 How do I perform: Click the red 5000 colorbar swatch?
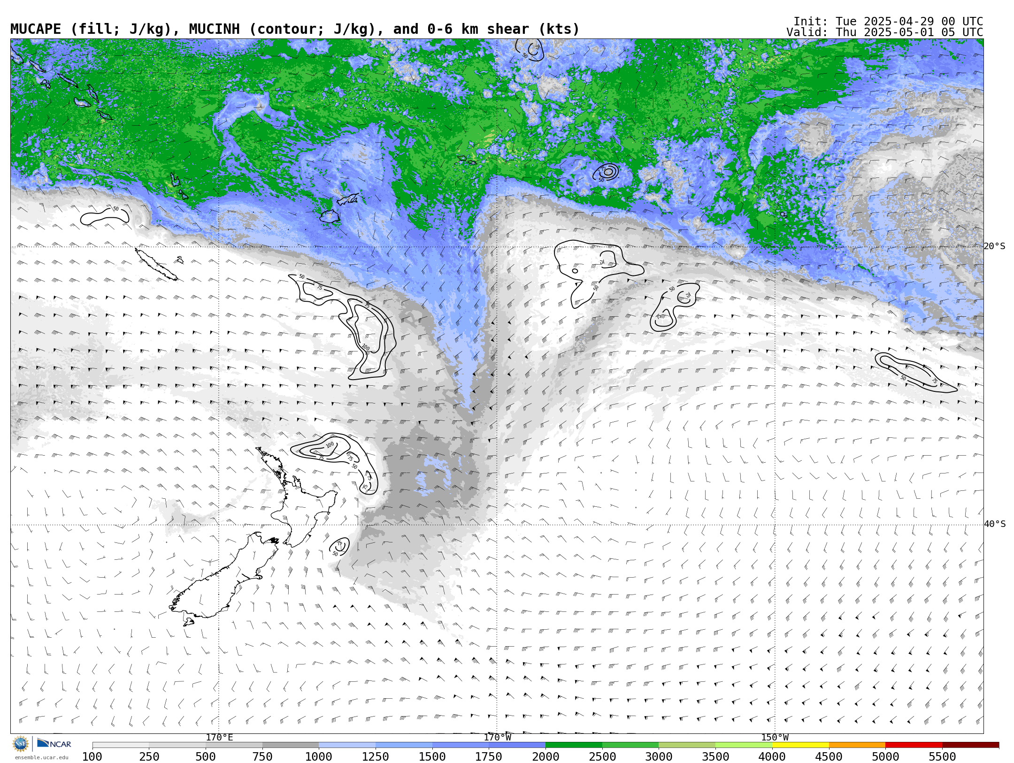pyautogui.click(x=914, y=745)
